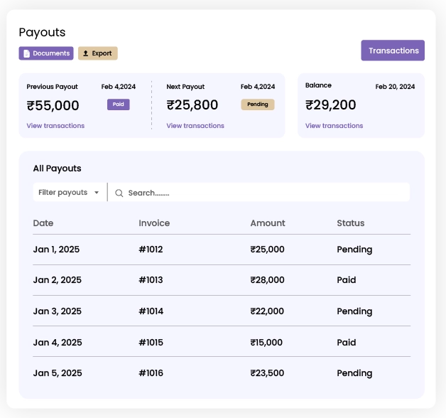
Task: Click the document icon in the Documents button
Action: [26, 53]
